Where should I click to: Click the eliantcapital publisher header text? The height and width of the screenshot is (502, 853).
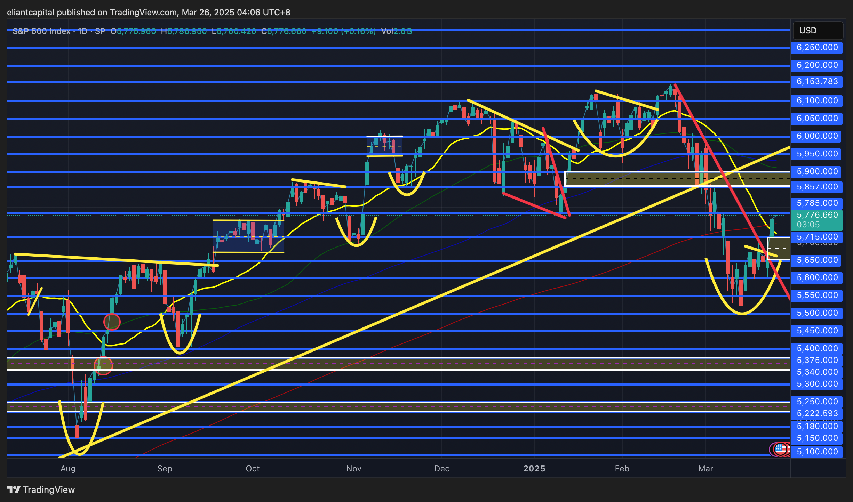tap(31, 13)
